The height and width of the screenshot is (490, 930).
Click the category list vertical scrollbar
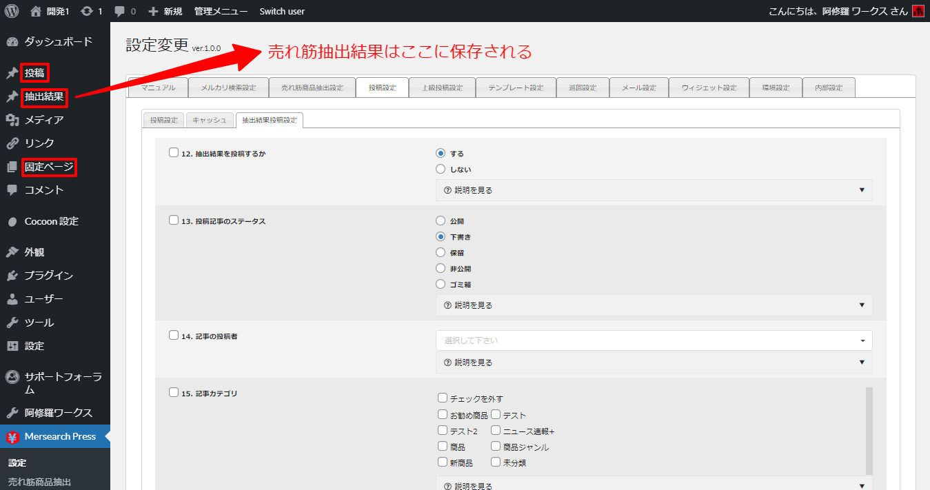[869, 427]
